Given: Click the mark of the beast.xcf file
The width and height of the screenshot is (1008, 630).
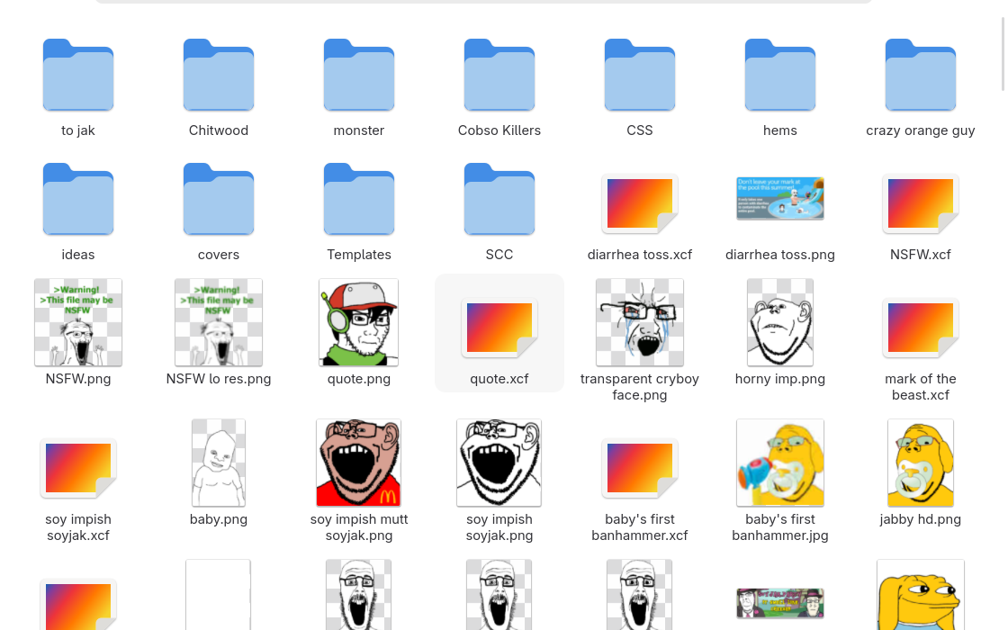Looking at the screenshot, I should (x=921, y=328).
